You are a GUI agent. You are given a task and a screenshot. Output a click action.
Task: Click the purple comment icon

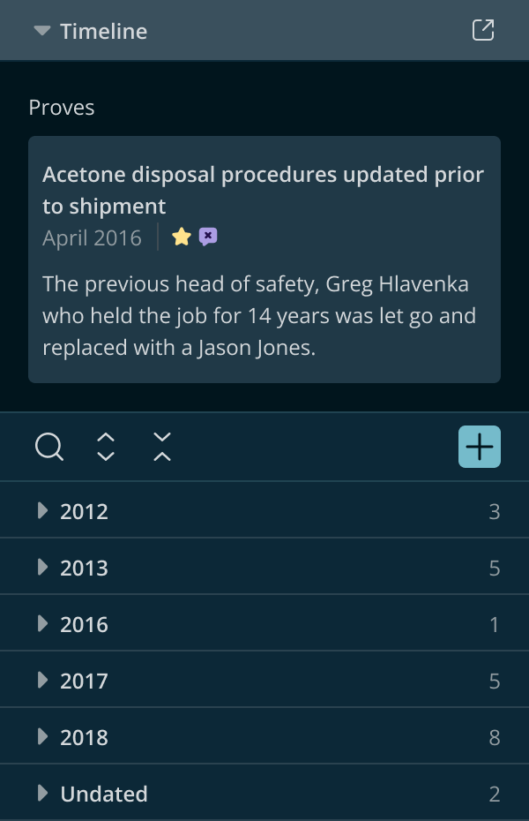208,237
